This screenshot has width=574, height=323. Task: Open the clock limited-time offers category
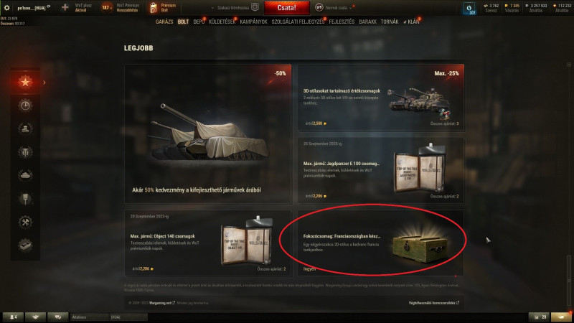click(x=25, y=106)
